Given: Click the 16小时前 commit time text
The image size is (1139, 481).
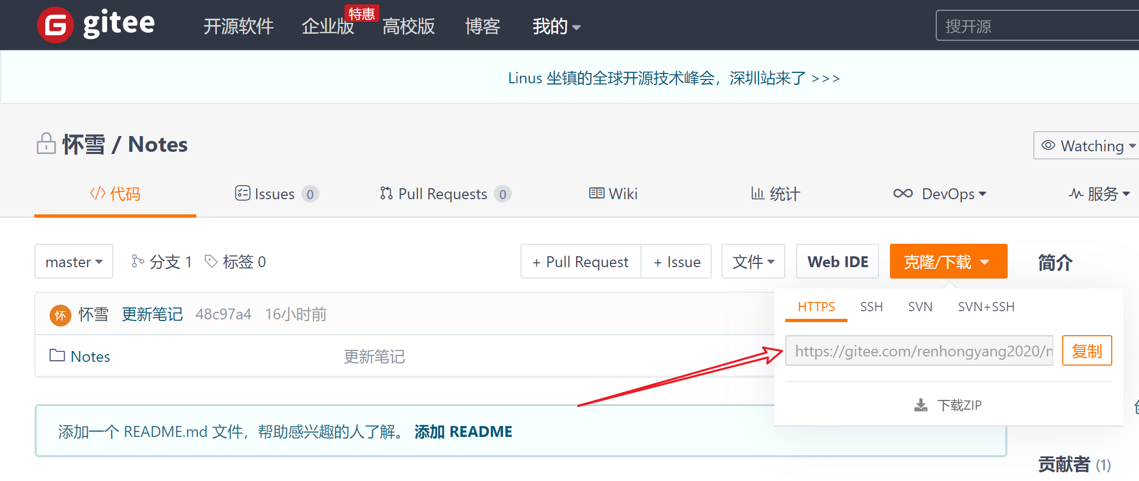Looking at the screenshot, I should coord(296,314).
